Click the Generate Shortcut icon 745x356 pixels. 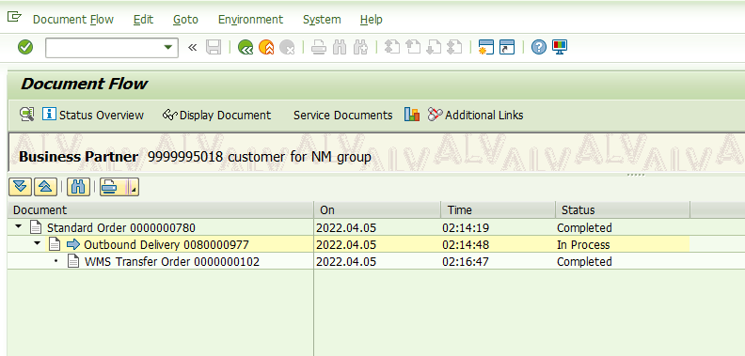pos(507,48)
